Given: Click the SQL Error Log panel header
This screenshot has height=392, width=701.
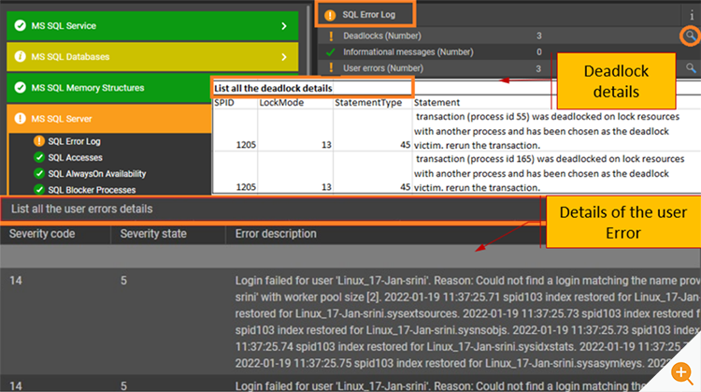Looking at the screenshot, I should point(365,14).
